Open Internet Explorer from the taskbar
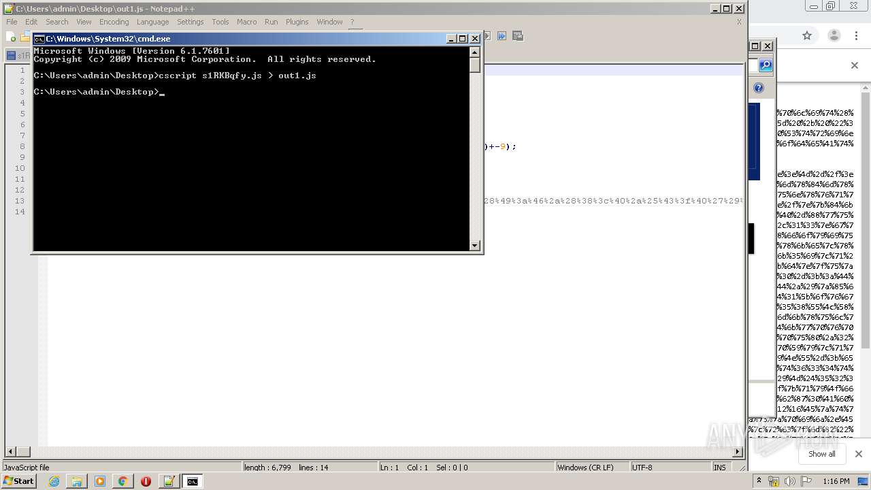 click(54, 481)
